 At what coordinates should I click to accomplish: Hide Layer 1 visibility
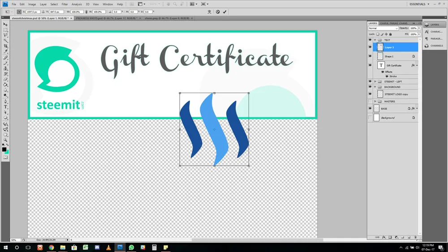click(370, 47)
